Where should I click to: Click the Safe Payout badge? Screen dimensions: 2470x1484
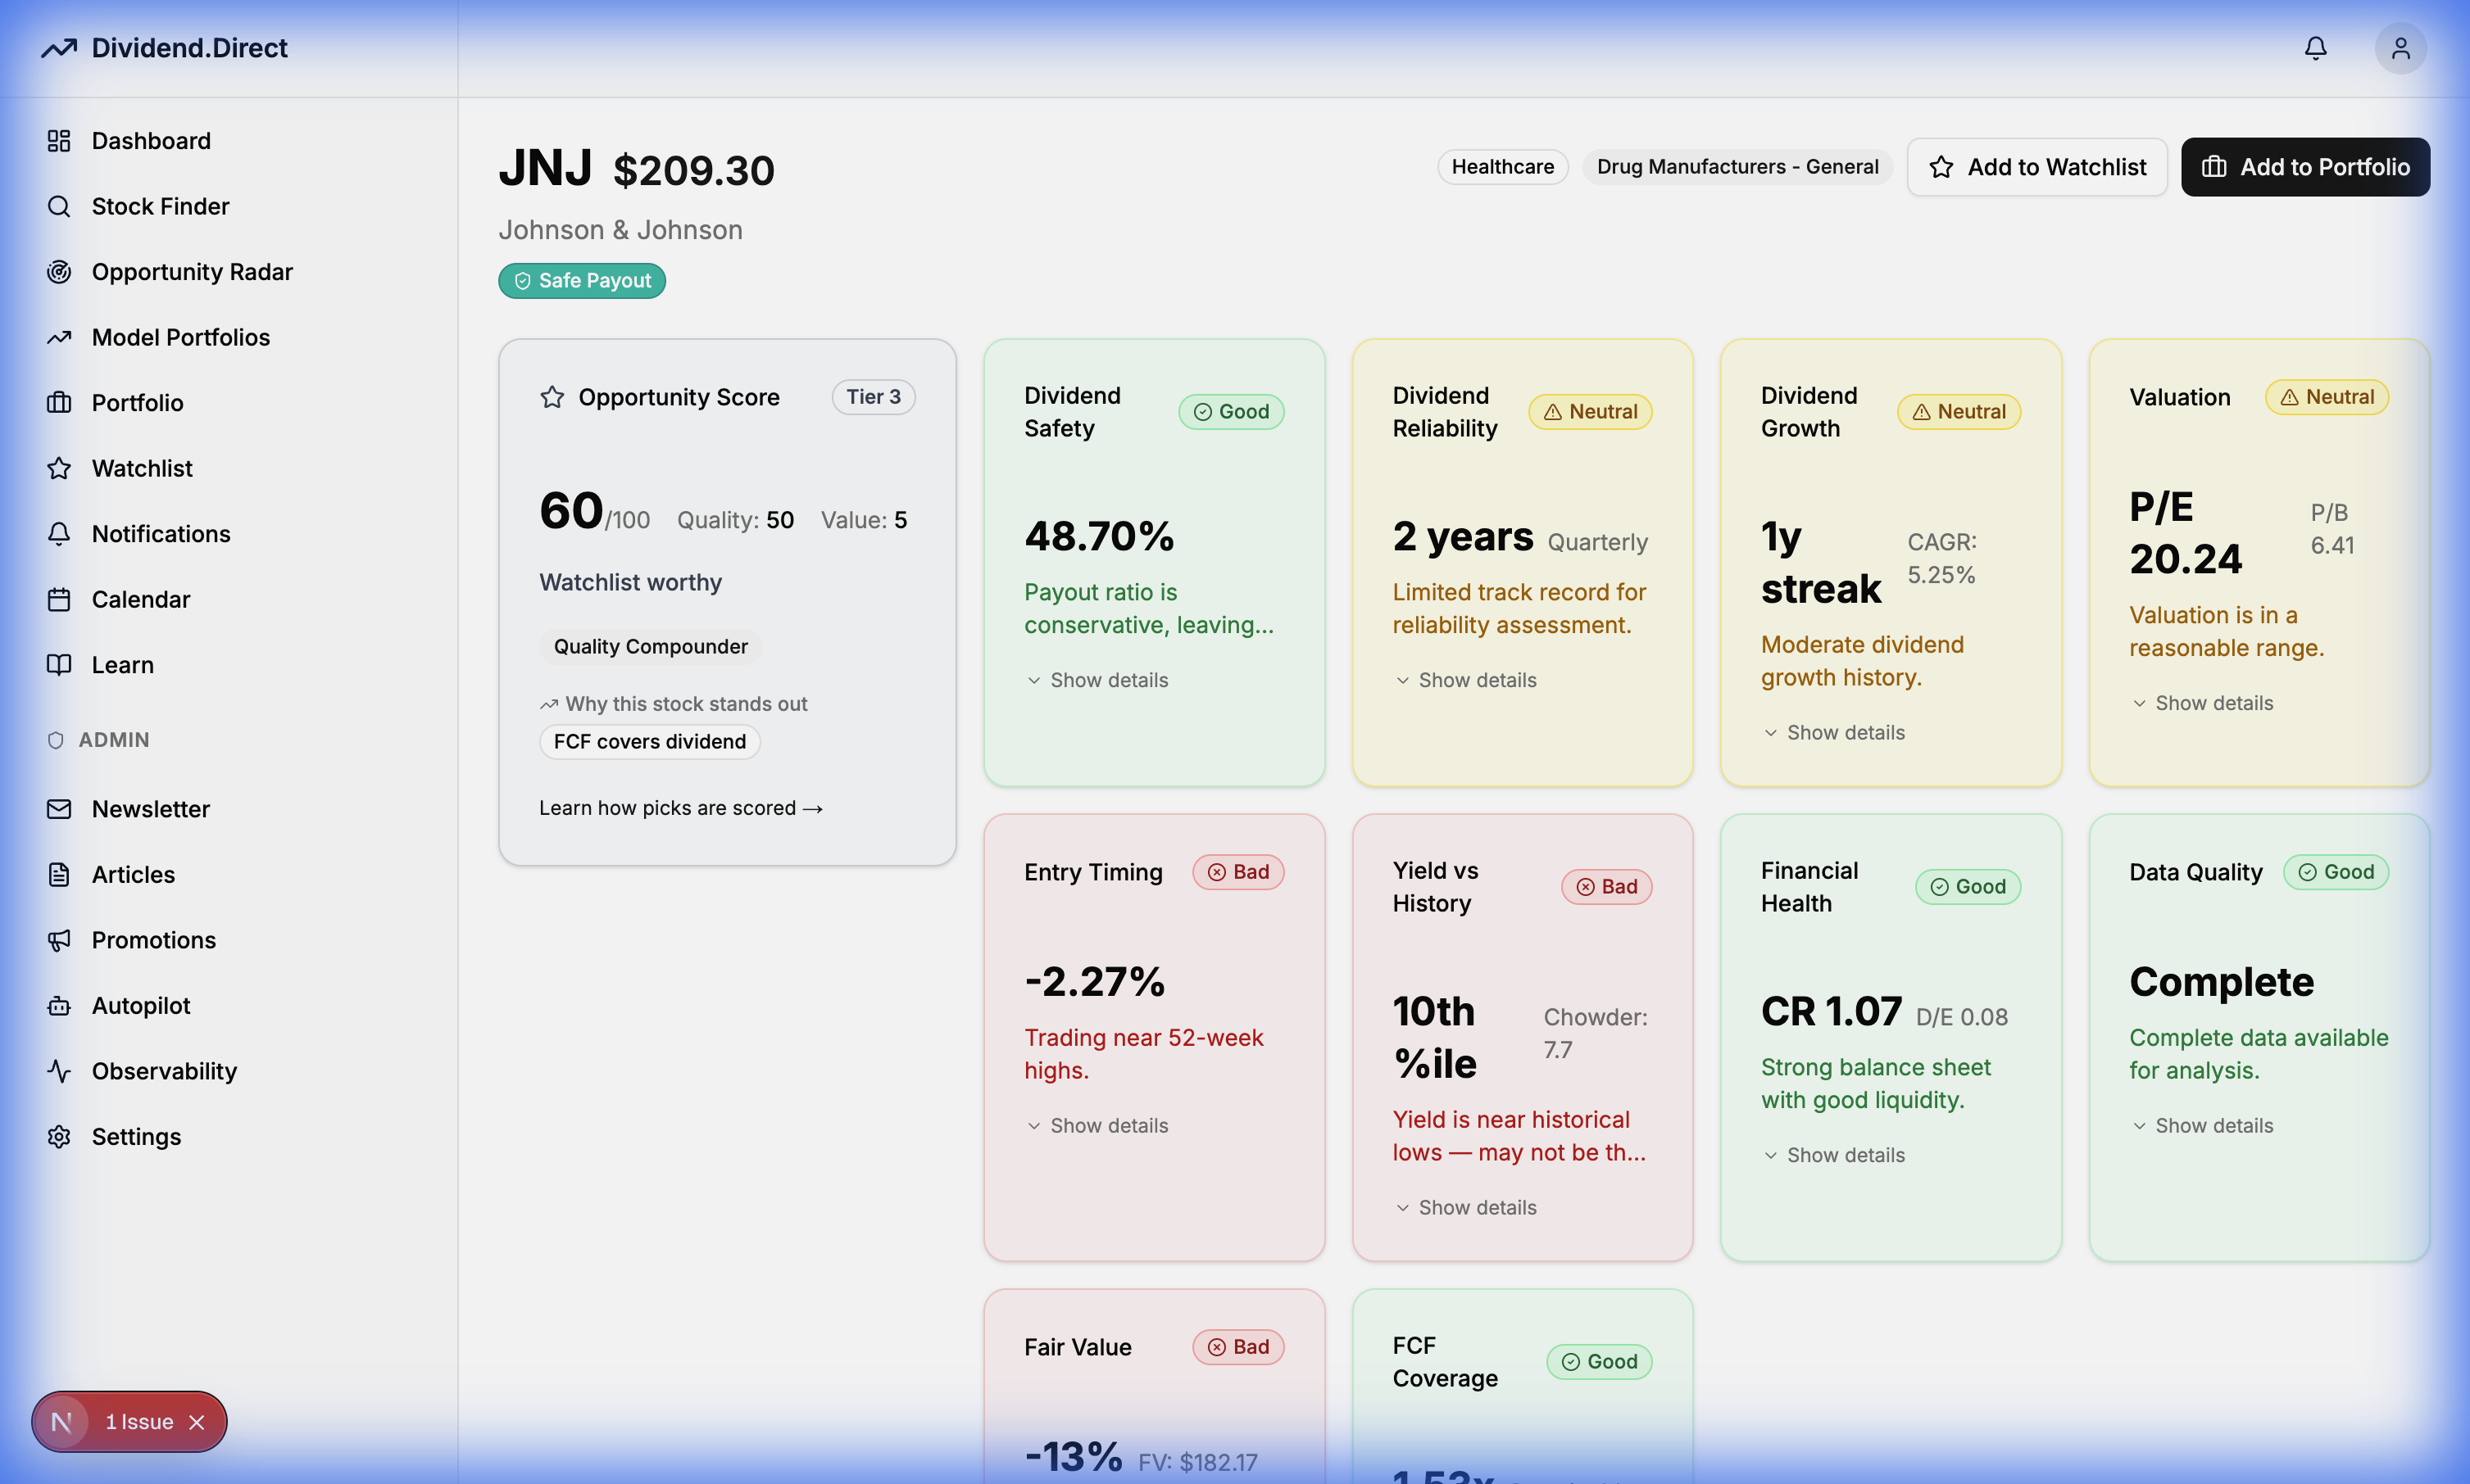581,281
